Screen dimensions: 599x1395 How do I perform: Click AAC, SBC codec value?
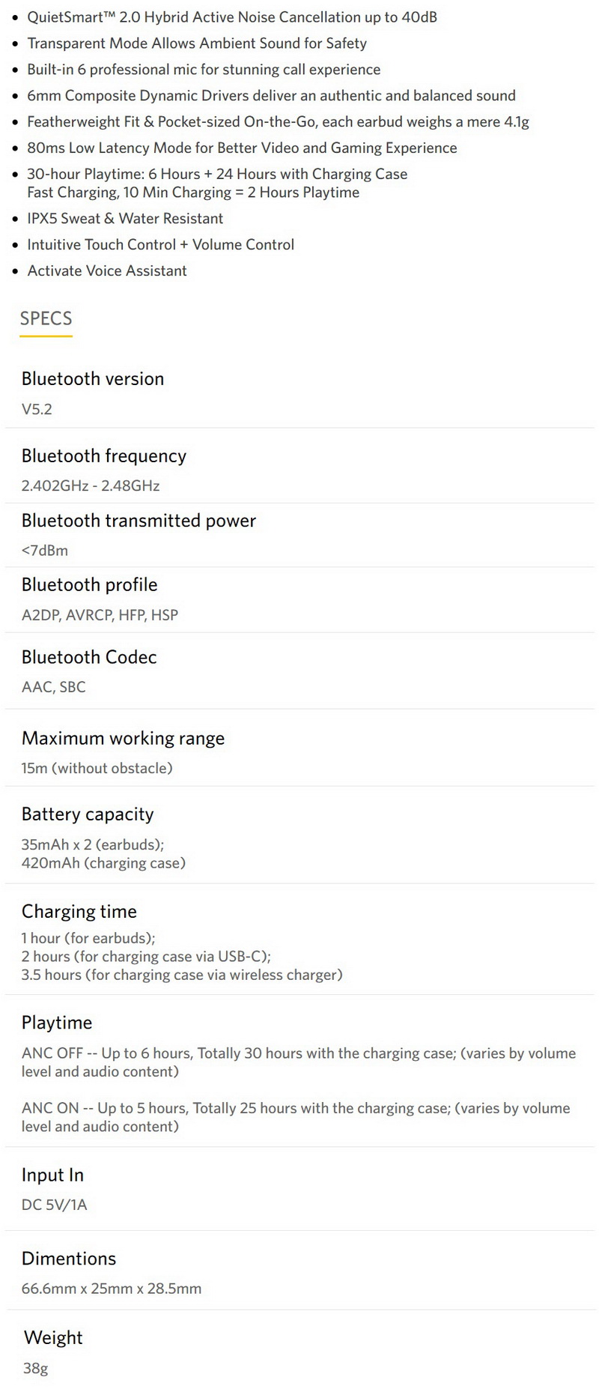[54, 687]
